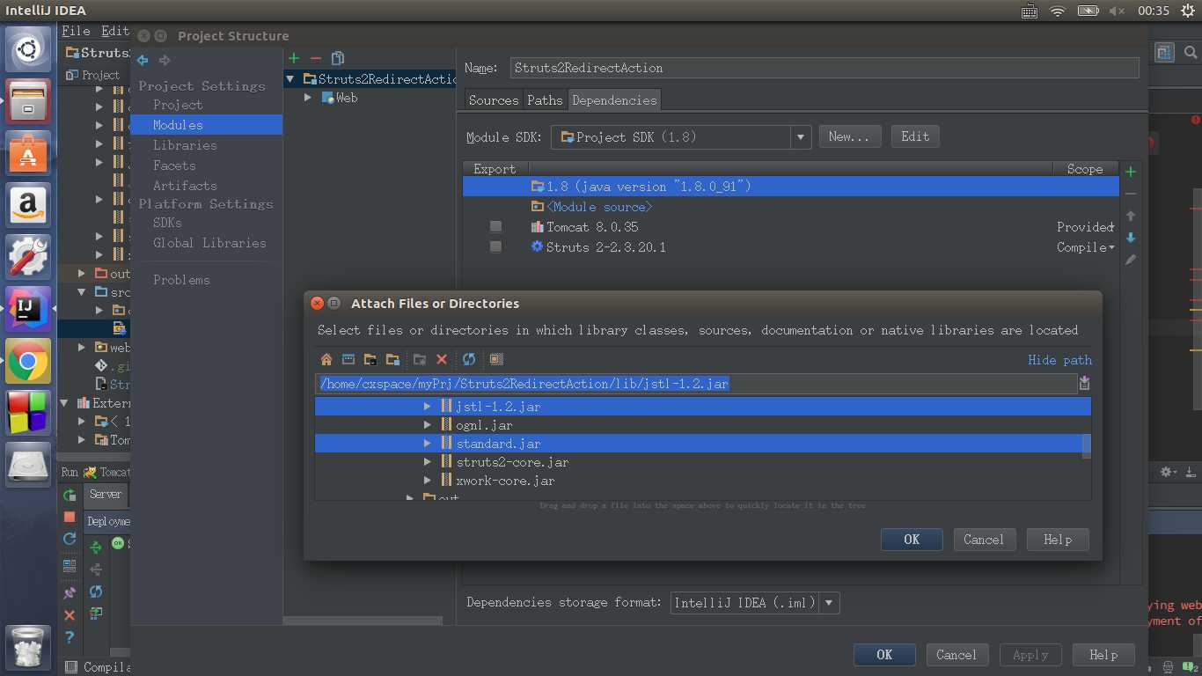Jump to desktop directory icon in chooser
The width and height of the screenshot is (1202, 676).
point(348,359)
